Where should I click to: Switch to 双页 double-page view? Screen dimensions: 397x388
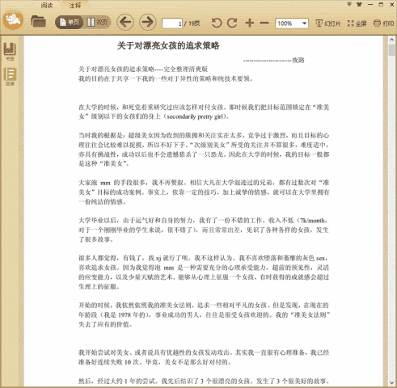click(97, 22)
